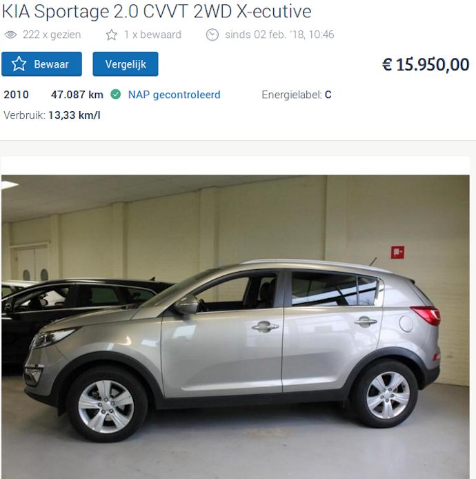
Task: Click the Verbruik: 13,33 km/l text
Action: pos(52,115)
